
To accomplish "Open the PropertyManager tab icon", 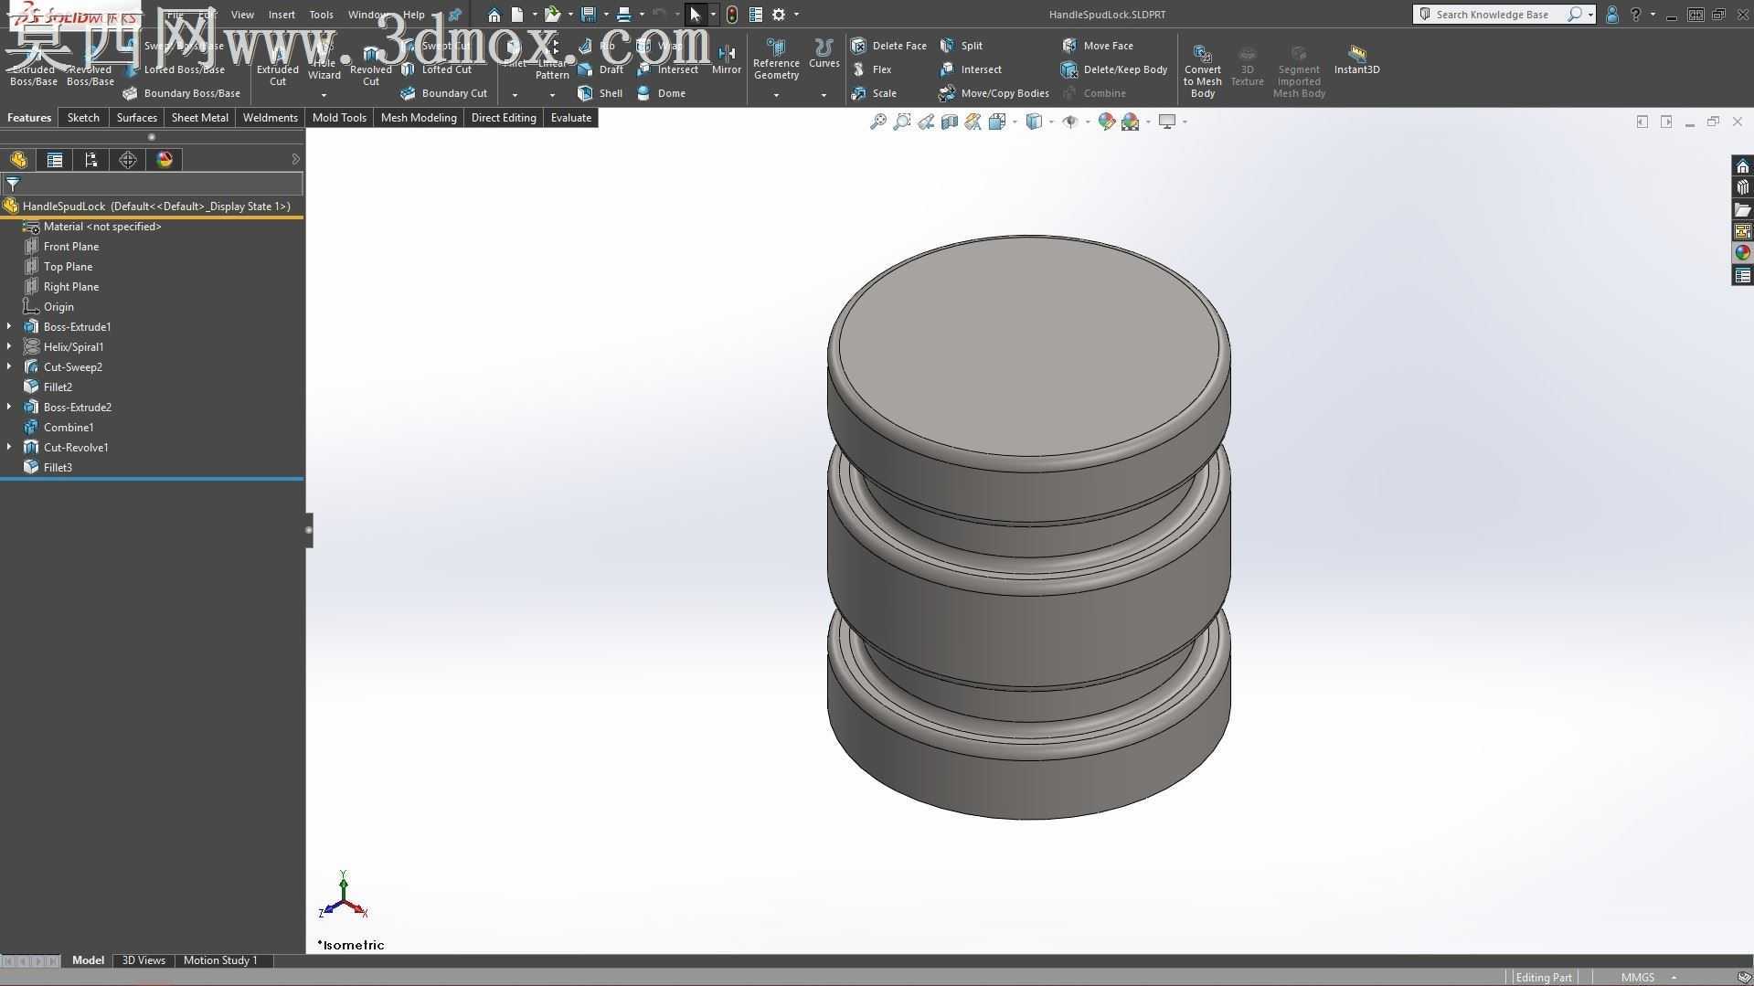I will pyautogui.click(x=55, y=160).
